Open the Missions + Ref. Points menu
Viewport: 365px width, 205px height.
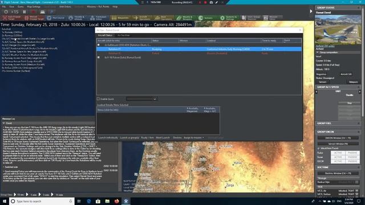point(98,7)
